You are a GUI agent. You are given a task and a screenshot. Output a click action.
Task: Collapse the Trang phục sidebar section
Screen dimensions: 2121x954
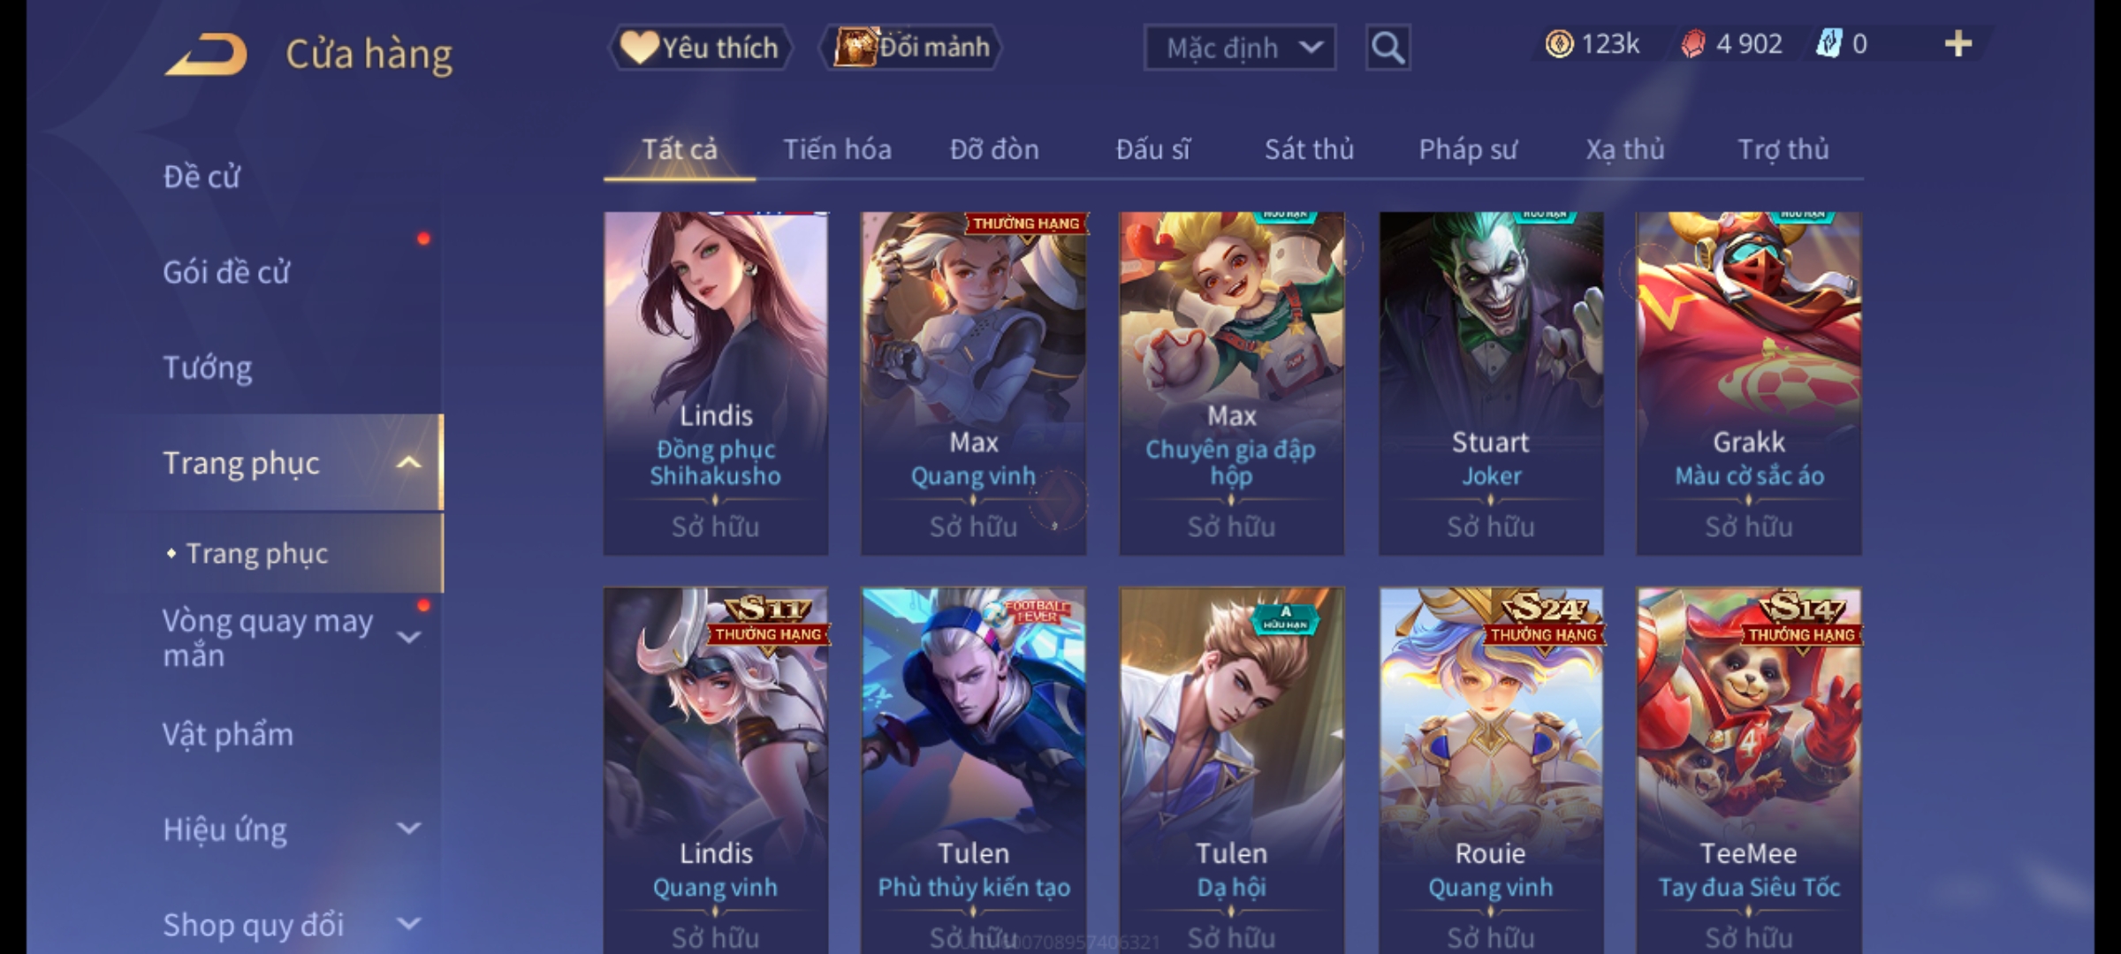point(408,463)
